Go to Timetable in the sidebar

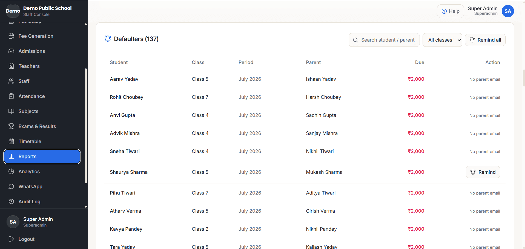(42, 141)
